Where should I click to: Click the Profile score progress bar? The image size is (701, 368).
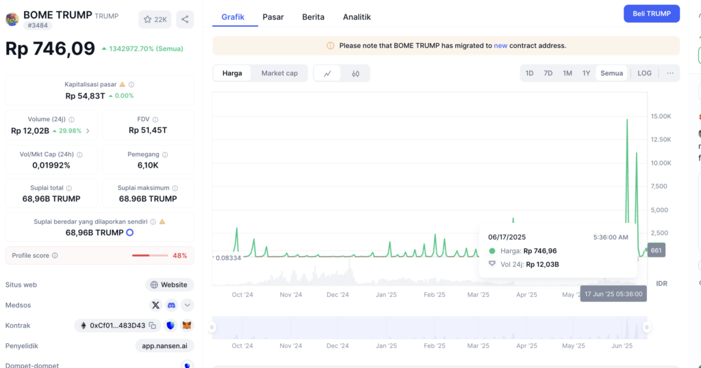click(150, 255)
